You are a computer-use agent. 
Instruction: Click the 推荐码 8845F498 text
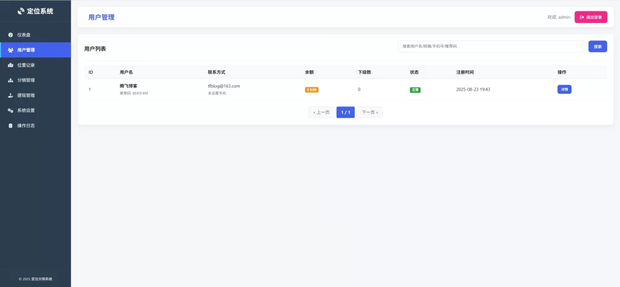click(x=134, y=93)
